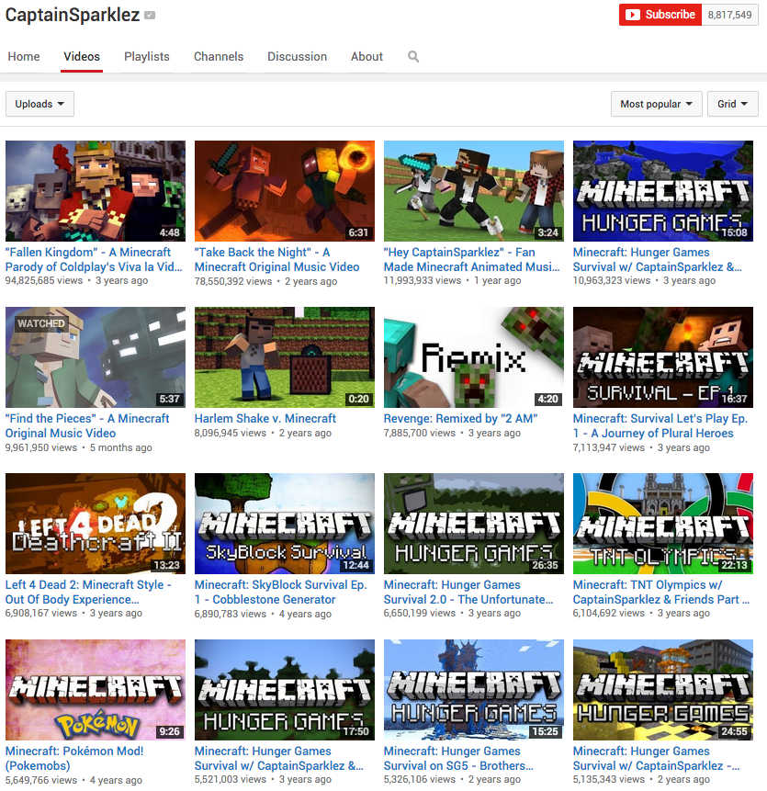Screen dimensions: 767x791
Task: Click the Revenge: Remixed by "2 AM" title
Action: point(460,419)
